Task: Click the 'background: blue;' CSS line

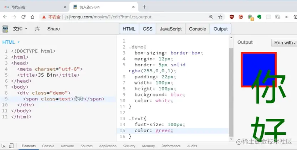Action: [159, 95]
